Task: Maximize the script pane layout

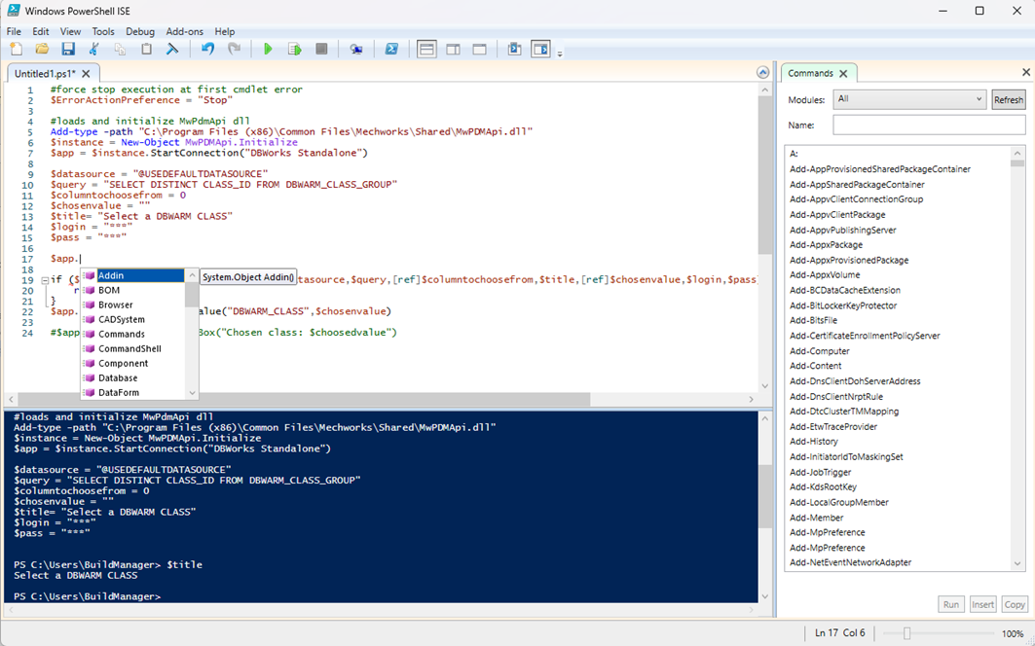Action: pos(480,50)
